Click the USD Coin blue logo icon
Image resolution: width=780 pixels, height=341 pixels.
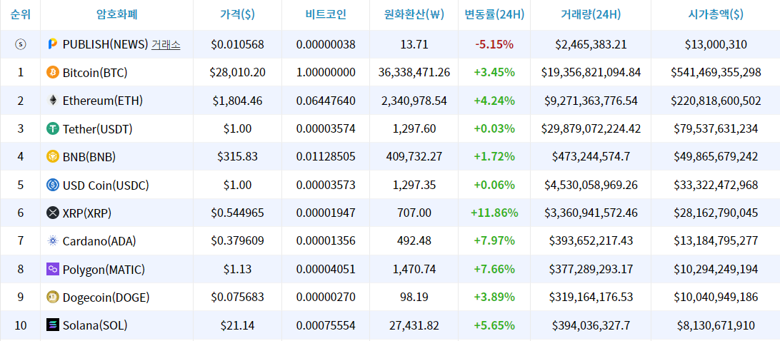point(52,185)
